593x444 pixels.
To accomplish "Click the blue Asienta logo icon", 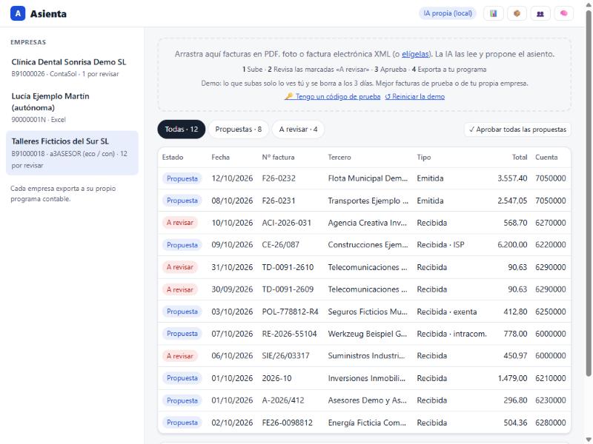I will click(18, 13).
